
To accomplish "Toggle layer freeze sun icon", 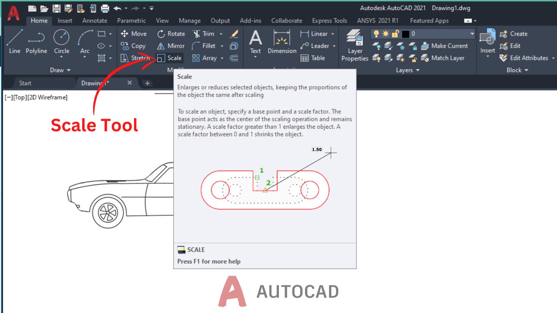I will [386, 33].
